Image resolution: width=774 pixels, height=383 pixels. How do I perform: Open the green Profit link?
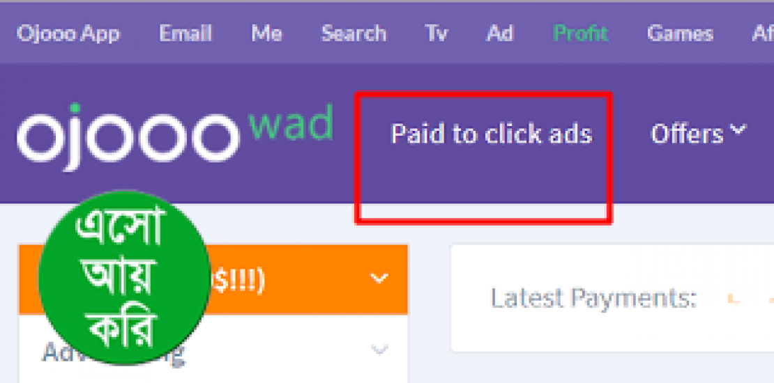(x=580, y=34)
